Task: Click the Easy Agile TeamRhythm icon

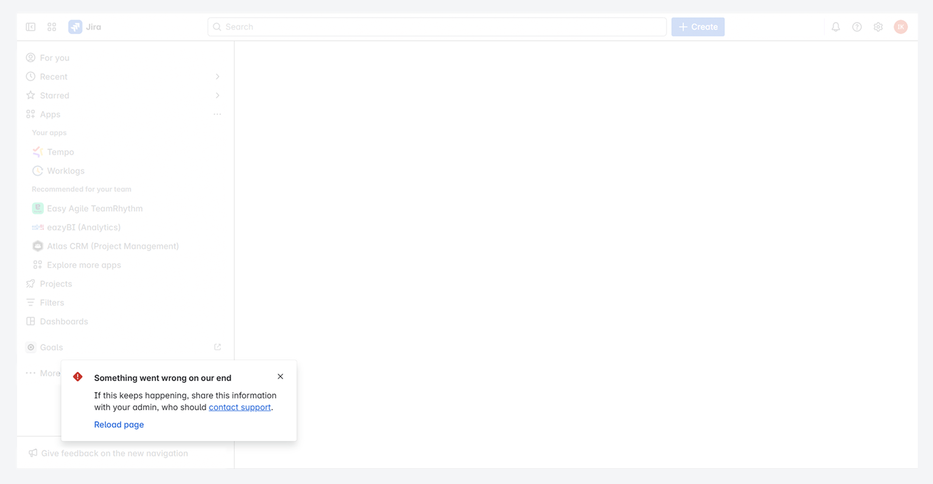Action: click(38, 208)
